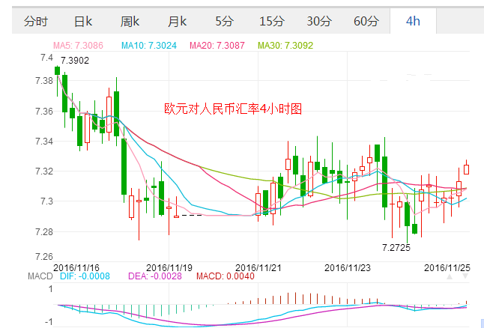Open the 周k weekly chart tab
Image resolution: width=484 pixels, height=328 pixels.
[x=130, y=21]
